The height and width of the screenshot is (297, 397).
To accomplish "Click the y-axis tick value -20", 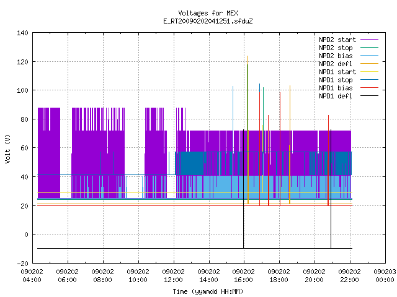I will click(22, 264).
